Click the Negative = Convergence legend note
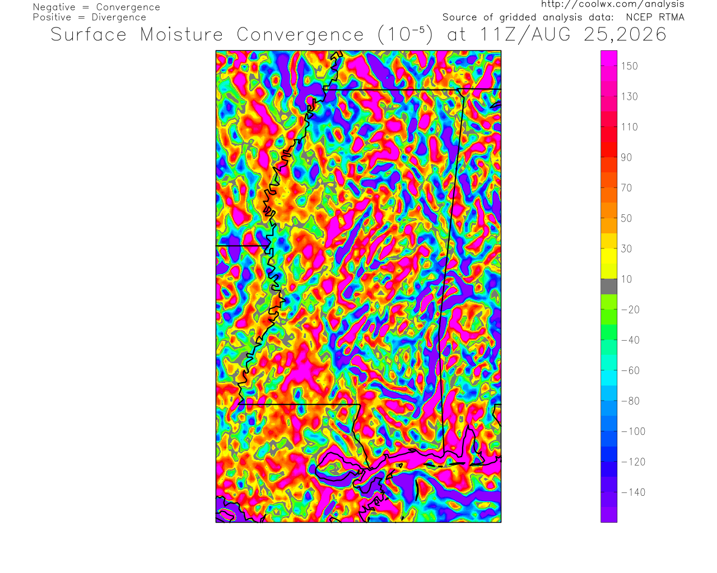Viewport: 717px width, 573px height. click(x=96, y=7)
